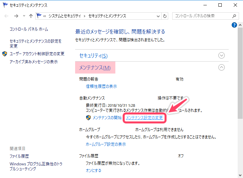
Task: Open the address bar history dropdown
Action: coord(158,16)
